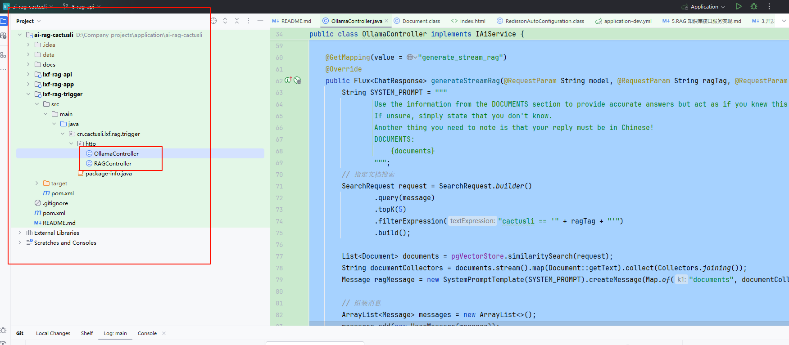Open the Application run configuration dropdown
This screenshot has height=345, width=789.
(x=703, y=7)
